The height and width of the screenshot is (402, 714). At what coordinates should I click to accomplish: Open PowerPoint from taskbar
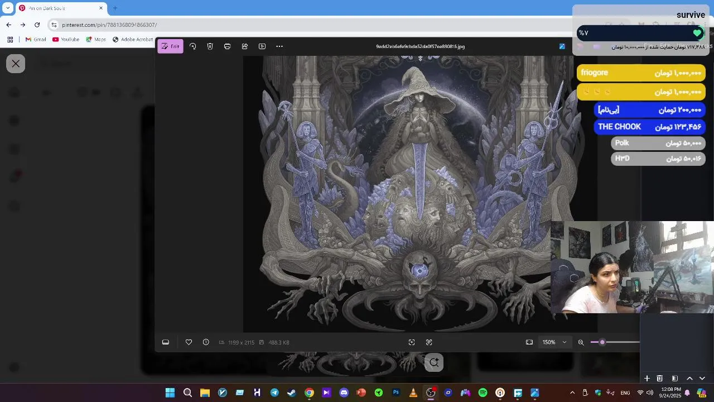(361, 393)
